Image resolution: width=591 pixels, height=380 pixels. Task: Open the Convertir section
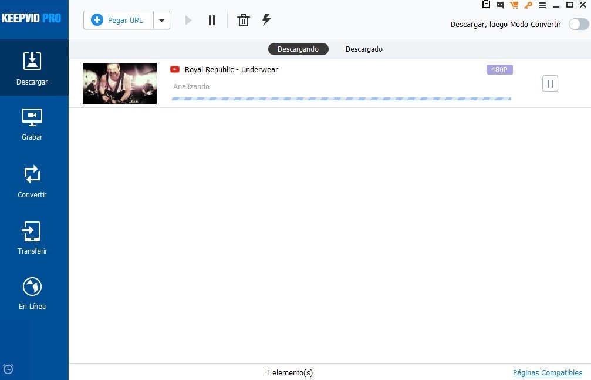coord(32,181)
